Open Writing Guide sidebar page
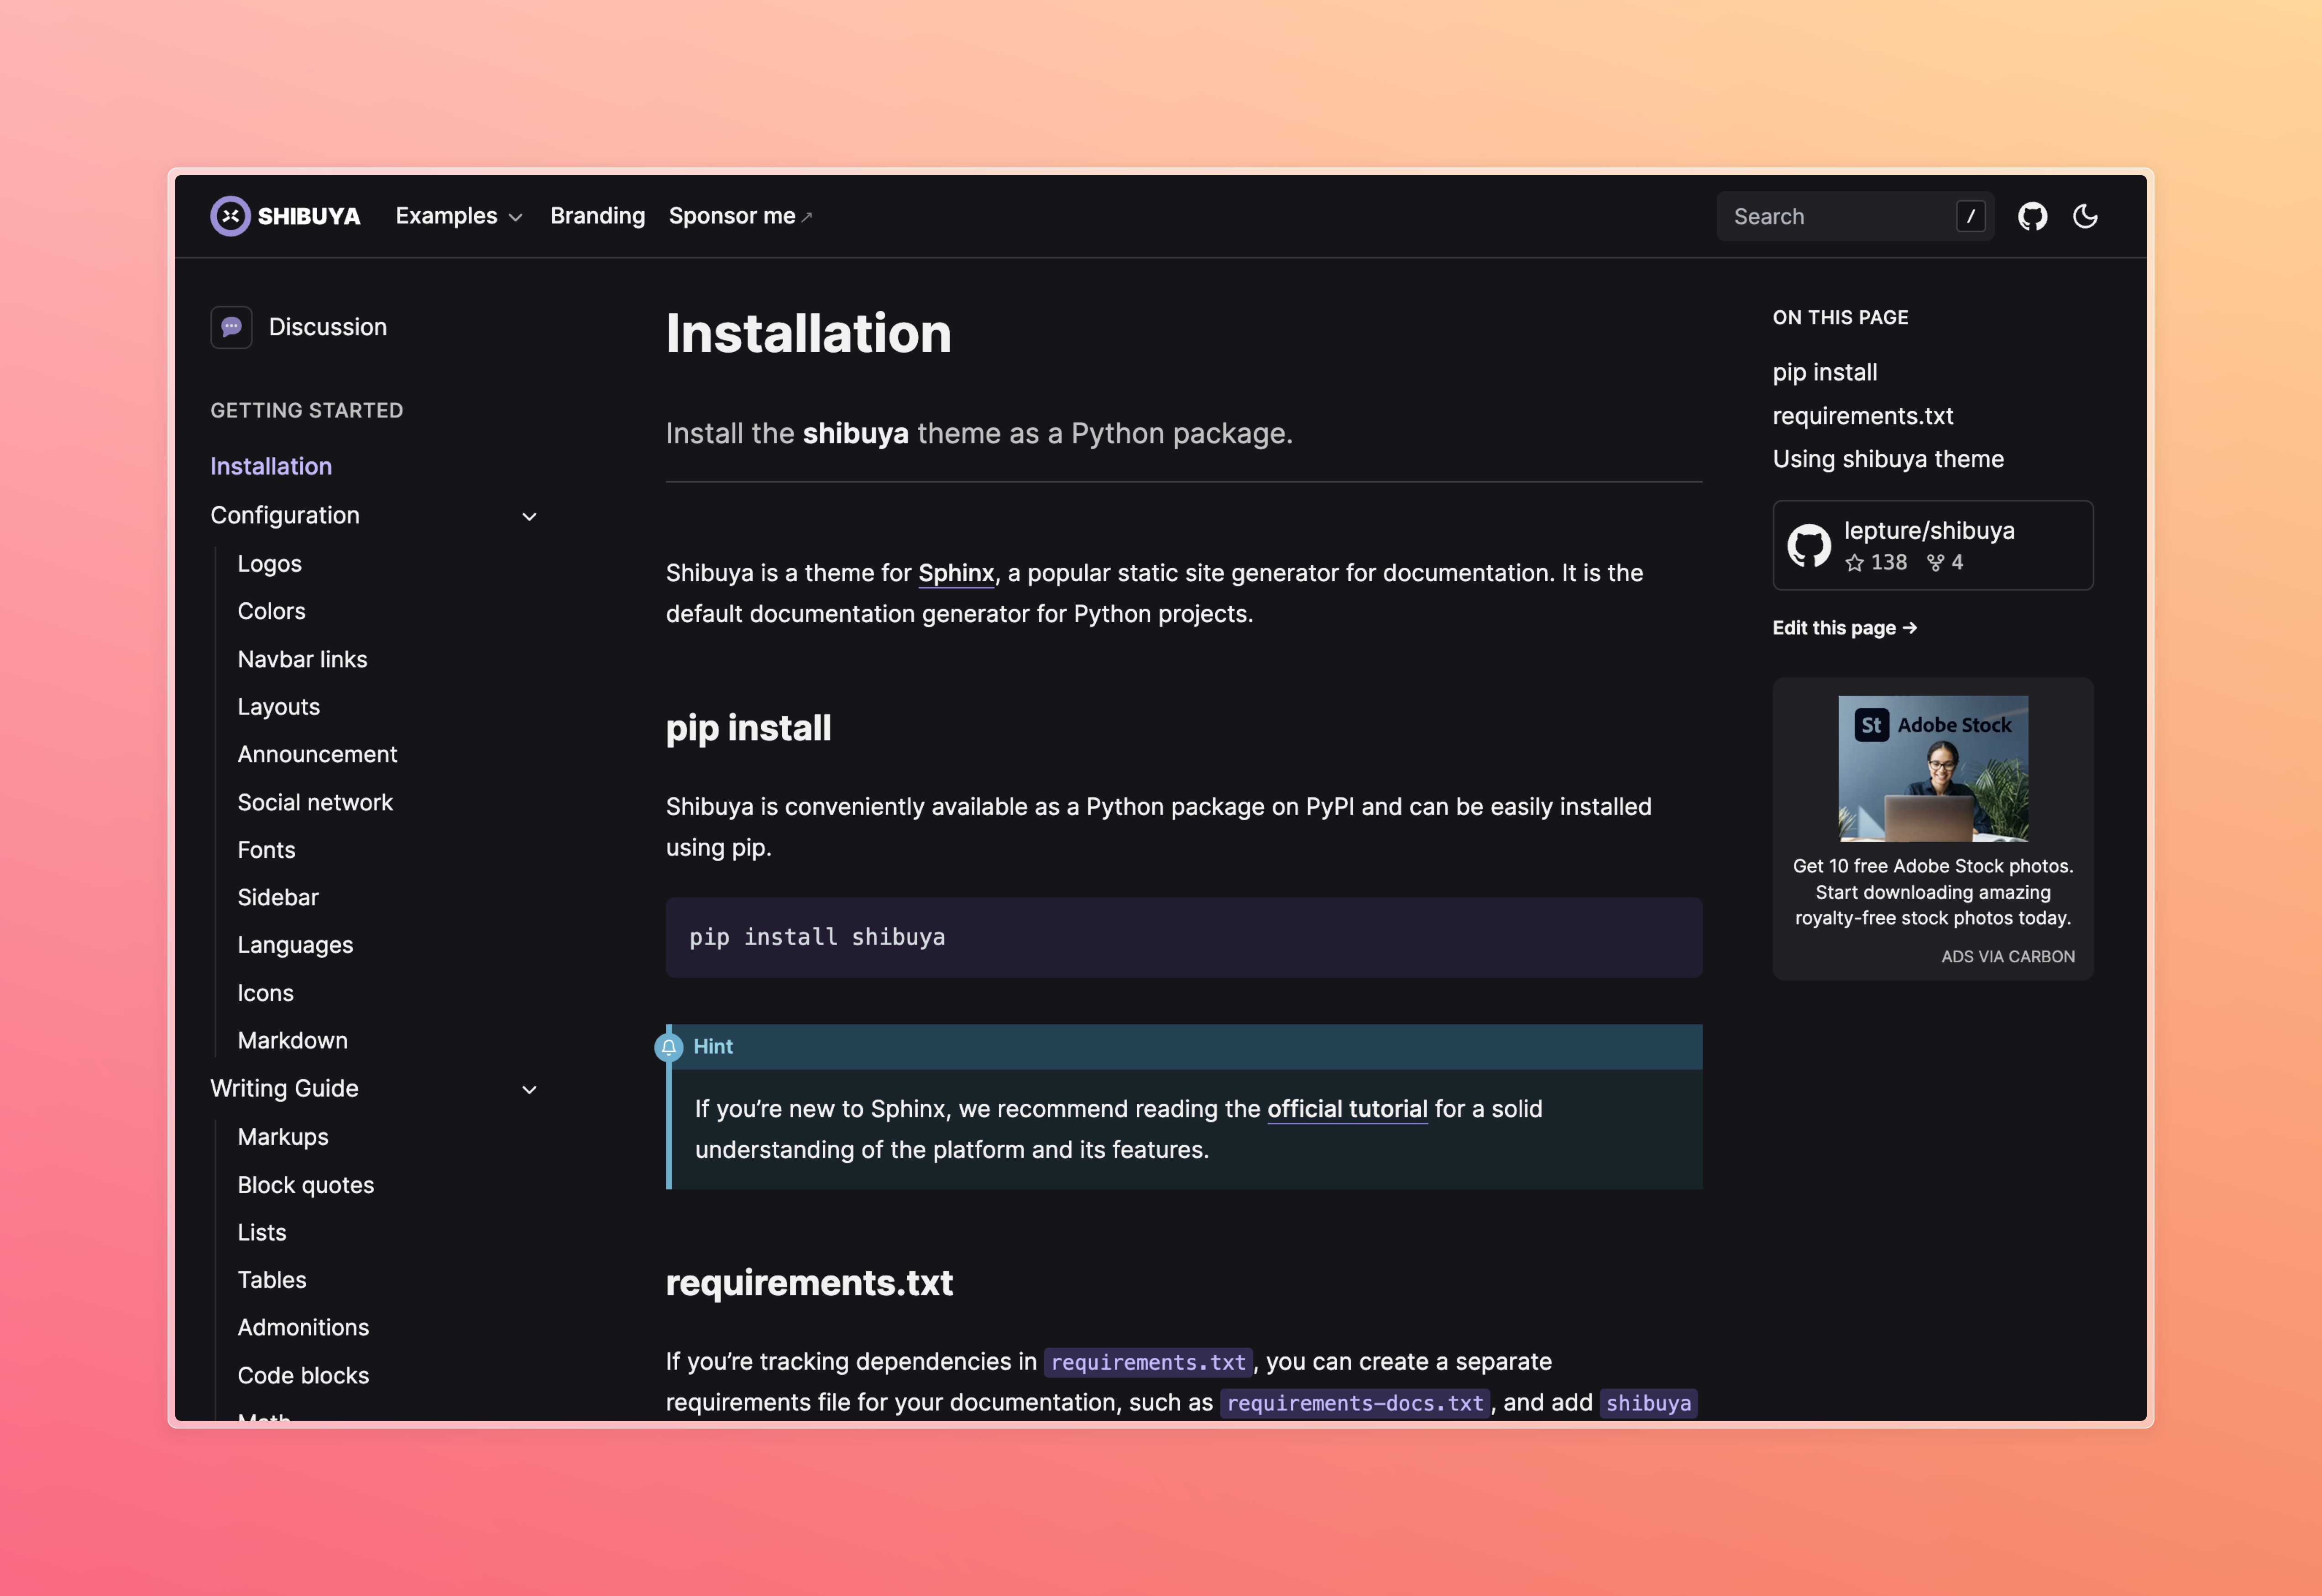Image resolution: width=2322 pixels, height=1596 pixels. click(285, 1088)
